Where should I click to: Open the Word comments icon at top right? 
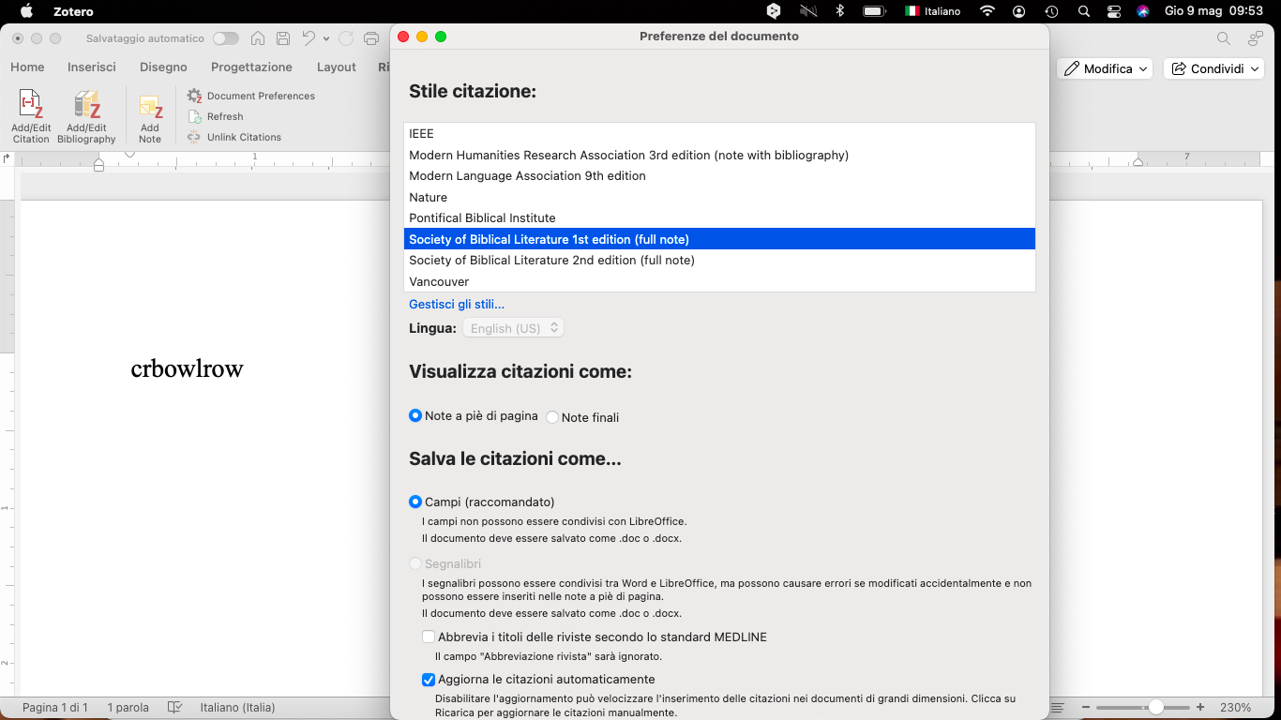pyautogui.click(x=1255, y=38)
